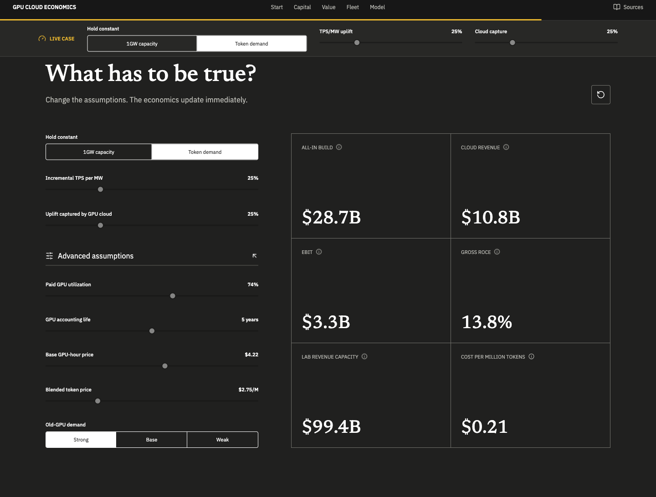Click the Sources book icon

pos(617,7)
